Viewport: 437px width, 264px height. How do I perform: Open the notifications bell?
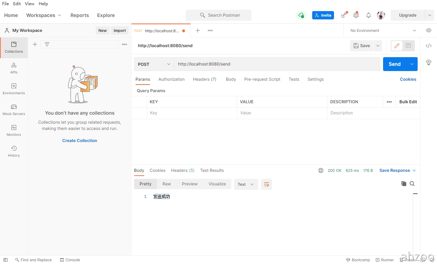[x=369, y=15]
